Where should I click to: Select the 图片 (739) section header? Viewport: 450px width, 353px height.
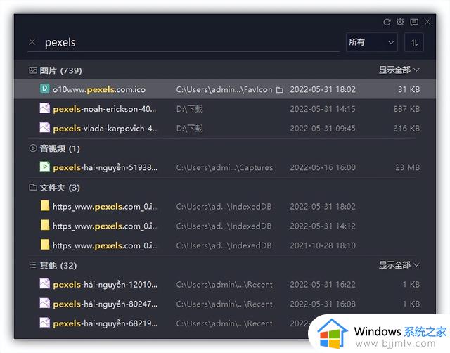(x=56, y=70)
